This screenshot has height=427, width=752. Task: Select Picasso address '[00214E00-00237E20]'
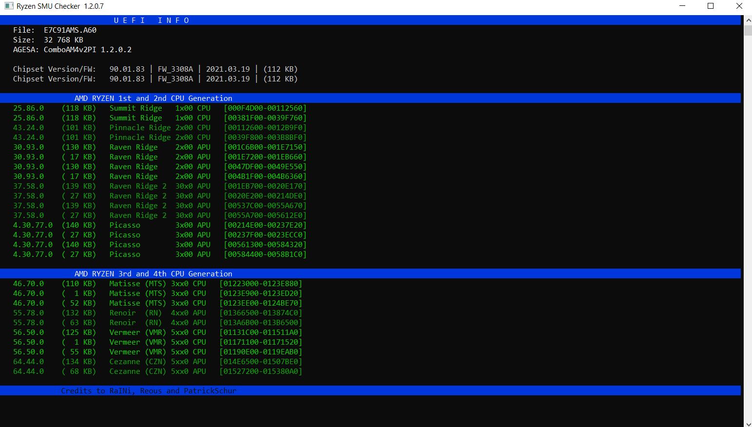(265, 225)
